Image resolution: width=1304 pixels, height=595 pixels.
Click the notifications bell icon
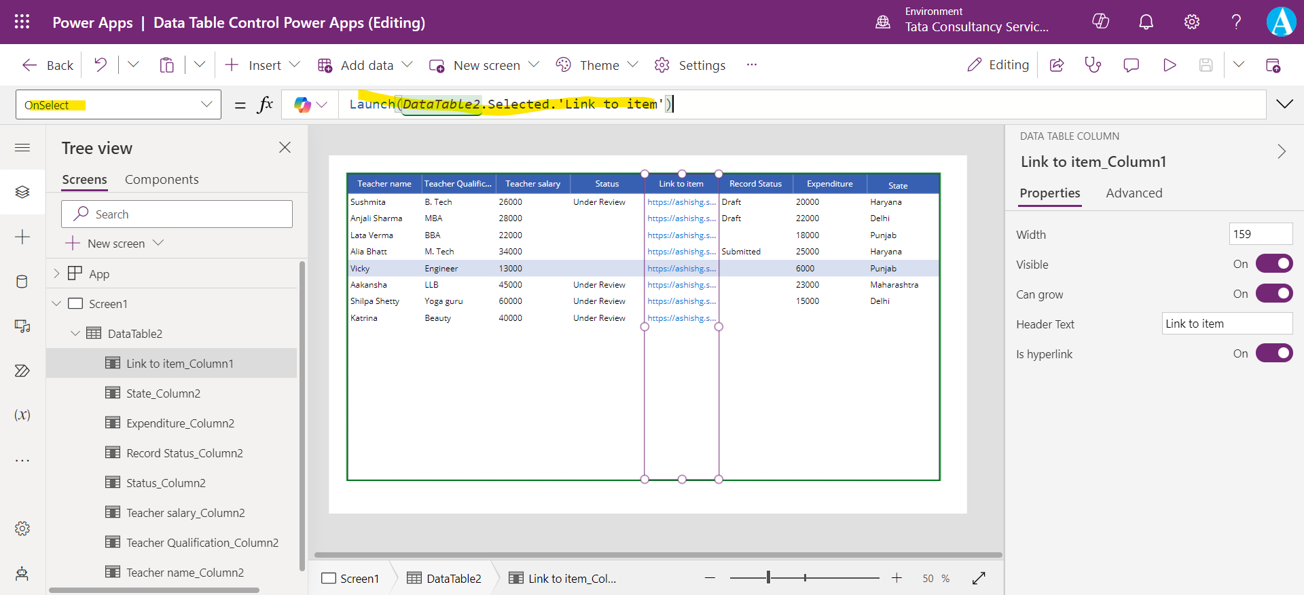click(1146, 22)
